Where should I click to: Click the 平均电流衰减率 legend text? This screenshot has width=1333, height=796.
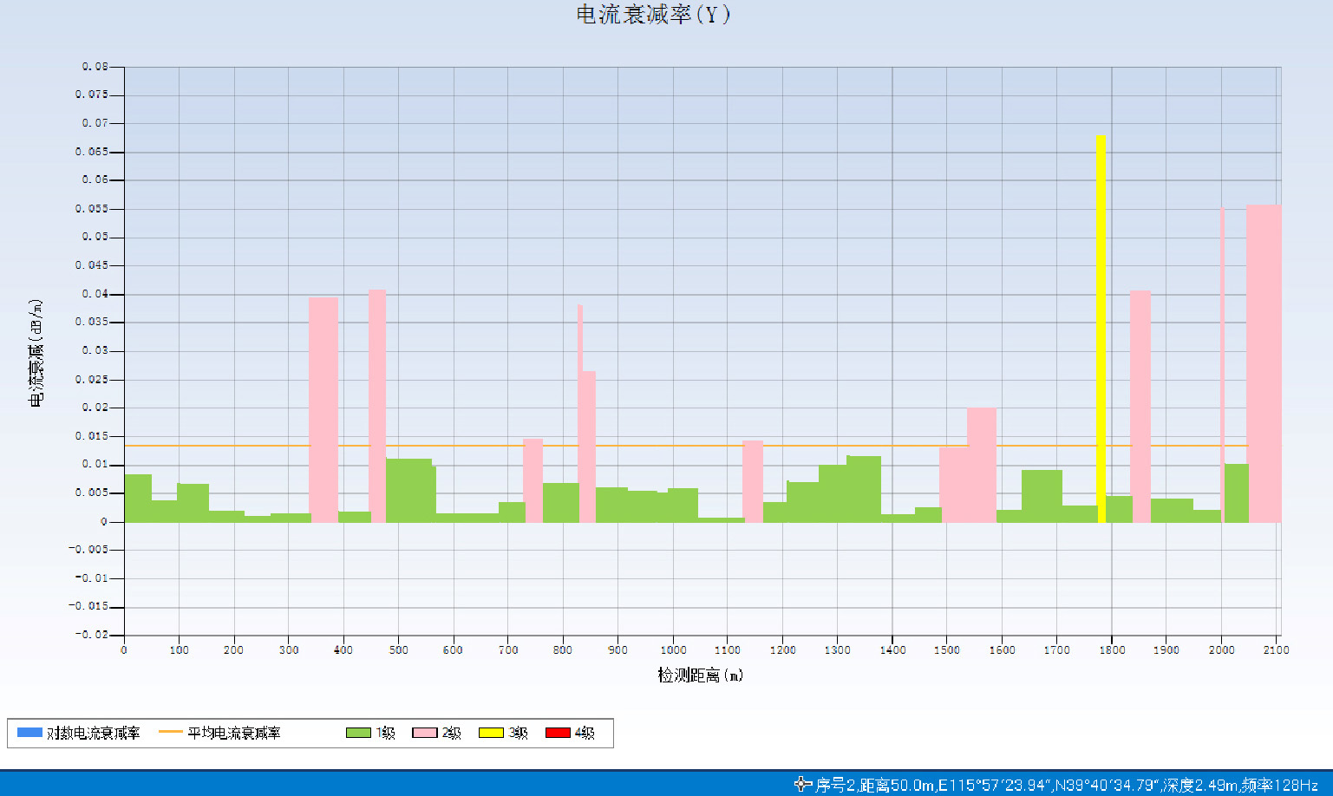(x=234, y=733)
